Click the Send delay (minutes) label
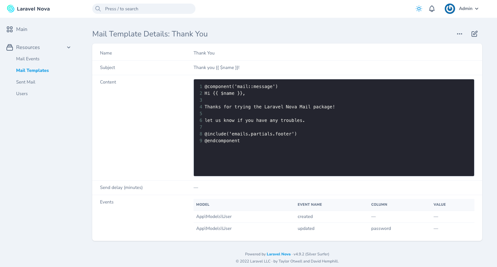This screenshot has height=267, width=497. [121, 187]
